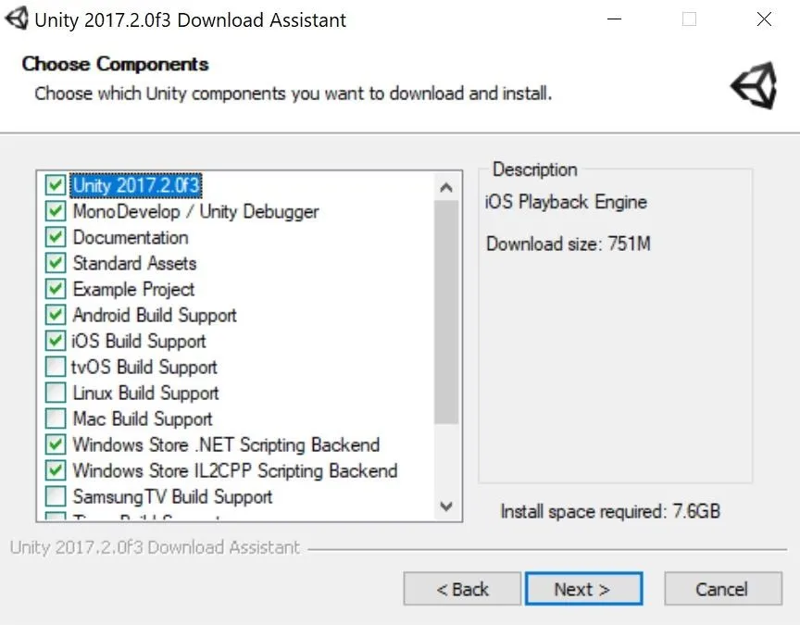Click the Unity logo in the title bar
The height and width of the screenshot is (625, 800).
pos(17,19)
